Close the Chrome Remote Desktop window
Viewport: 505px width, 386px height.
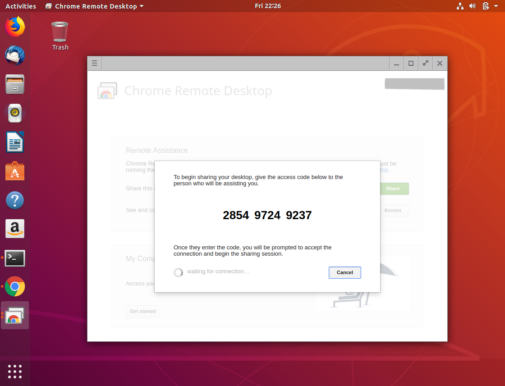pos(440,63)
